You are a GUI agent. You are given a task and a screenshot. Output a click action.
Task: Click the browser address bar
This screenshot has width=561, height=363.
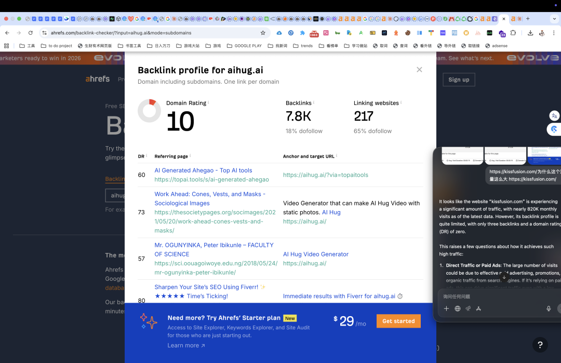pos(154,33)
